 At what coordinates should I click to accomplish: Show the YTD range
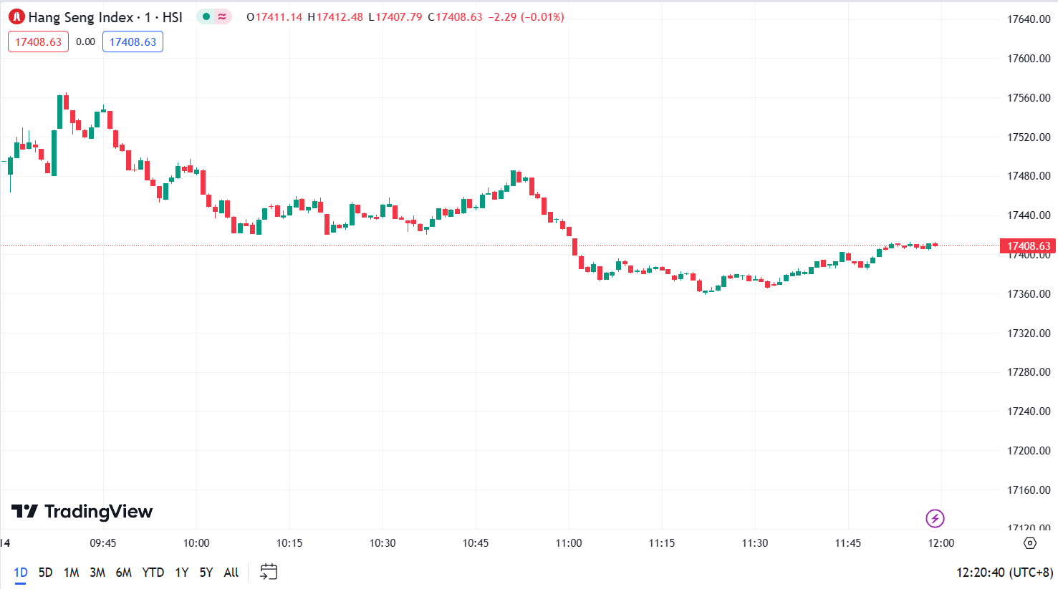point(153,573)
